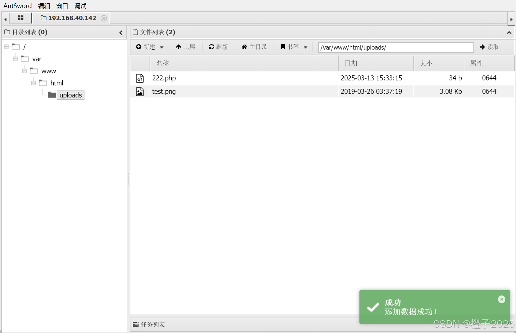
Task: Select the html directory label
Action: [57, 83]
